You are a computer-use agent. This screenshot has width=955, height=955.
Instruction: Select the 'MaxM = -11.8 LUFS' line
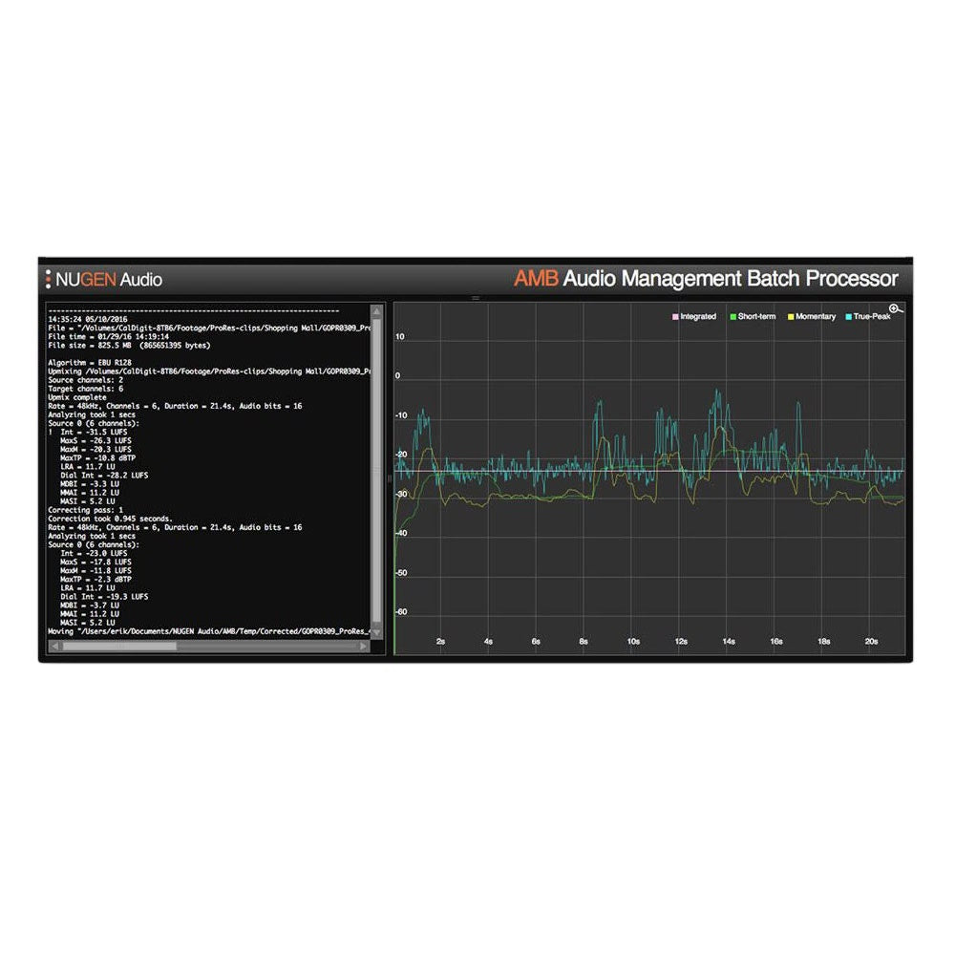coord(95,571)
